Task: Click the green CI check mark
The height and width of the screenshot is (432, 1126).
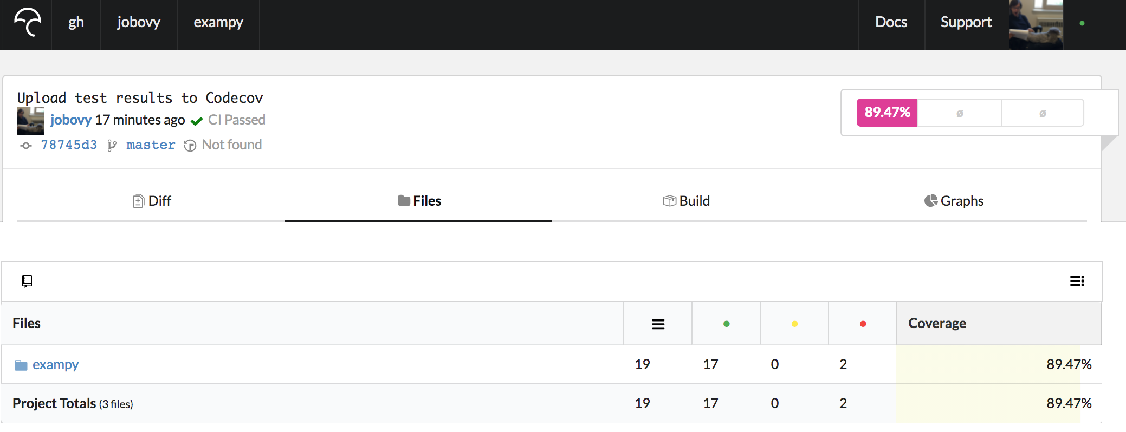Action: coord(197,121)
